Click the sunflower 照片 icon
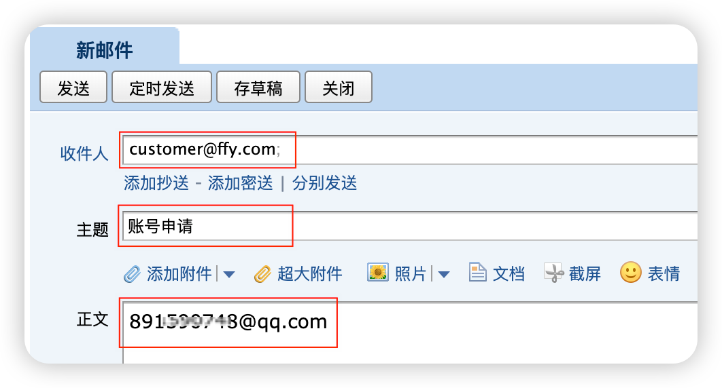Screen dimensions: 722x388 coord(377,272)
